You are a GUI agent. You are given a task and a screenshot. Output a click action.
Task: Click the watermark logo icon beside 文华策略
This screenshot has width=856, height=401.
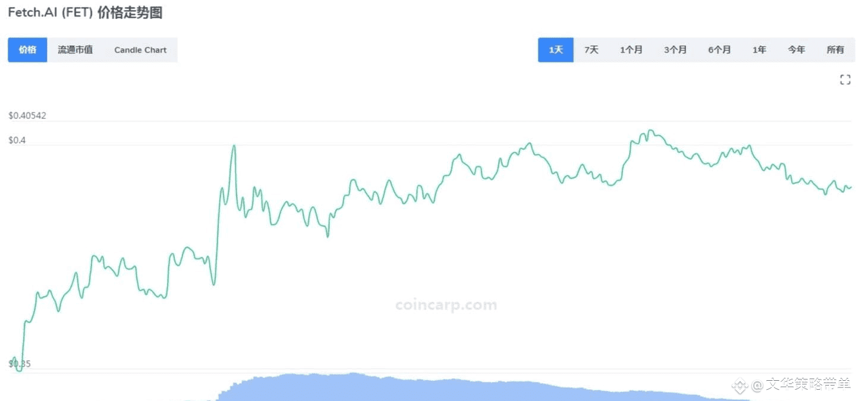coord(739,385)
